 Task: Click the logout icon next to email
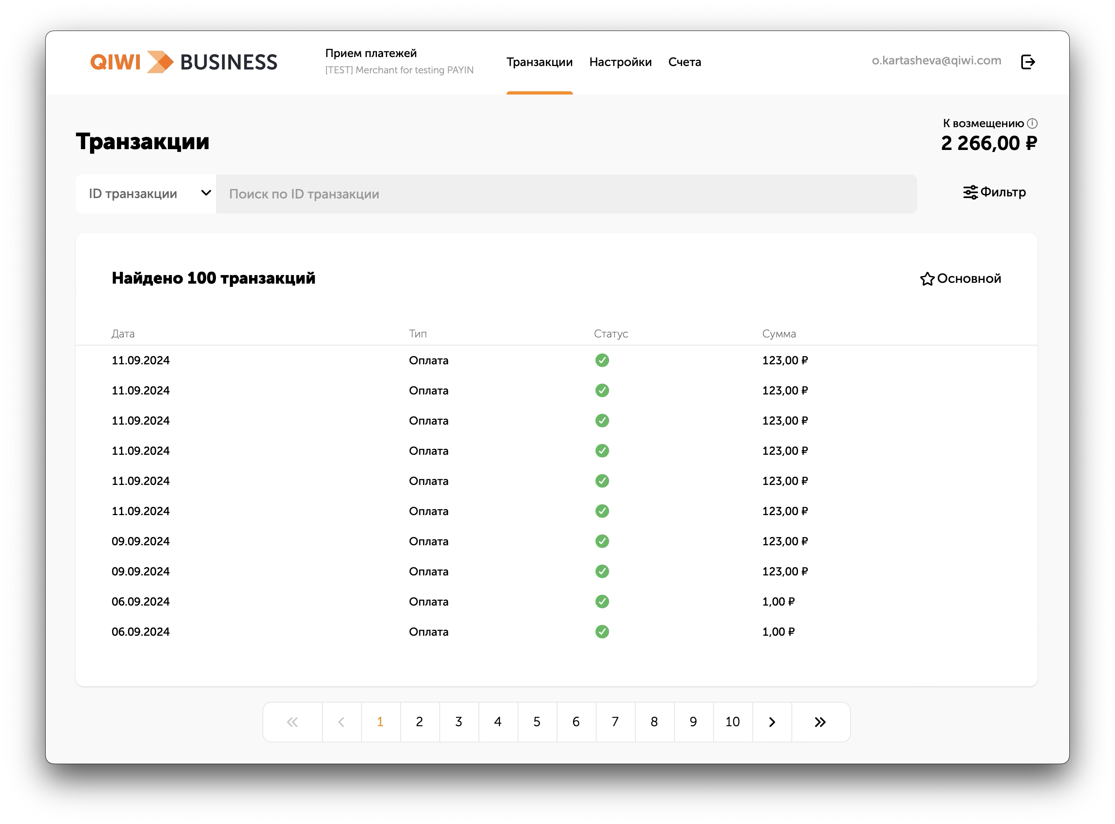coord(1028,62)
